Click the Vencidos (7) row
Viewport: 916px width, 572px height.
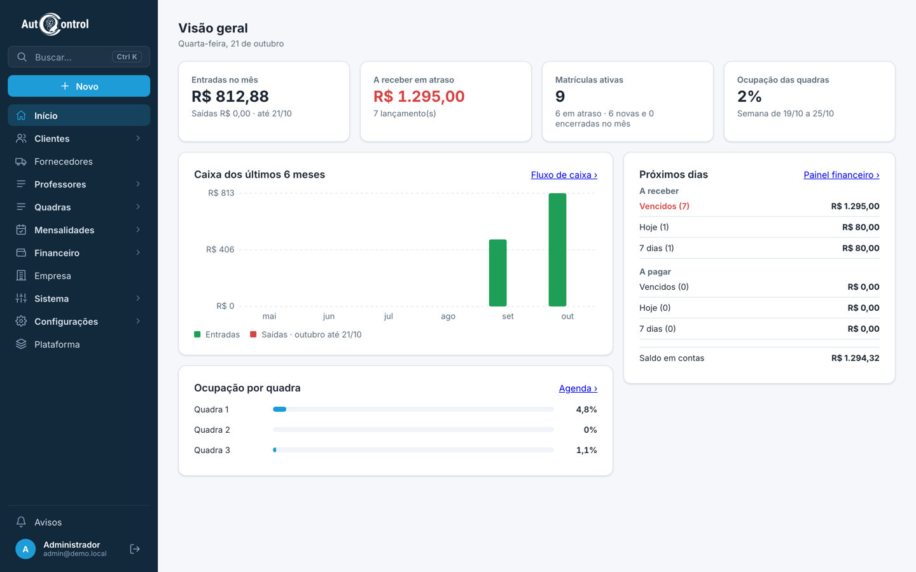pyautogui.click(x=760, y=206)
